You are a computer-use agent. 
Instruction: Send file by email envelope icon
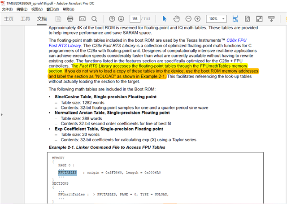(83, 19)
